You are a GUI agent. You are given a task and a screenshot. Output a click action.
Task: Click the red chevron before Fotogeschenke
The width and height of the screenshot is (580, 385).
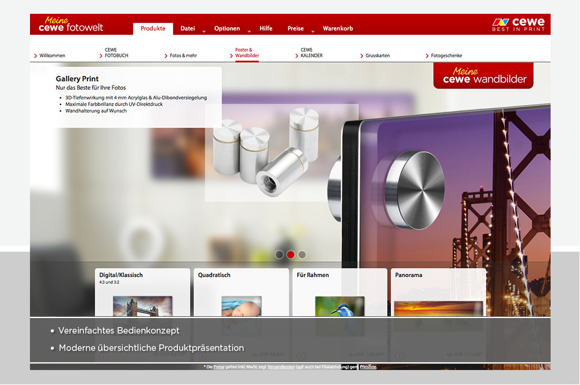(x=427, y=56)
